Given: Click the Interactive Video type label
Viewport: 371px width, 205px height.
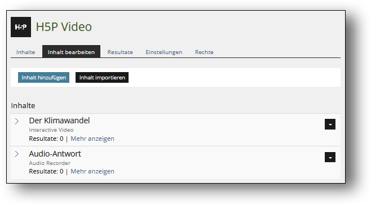Looking at the screenshot, I should pos(51,130).
